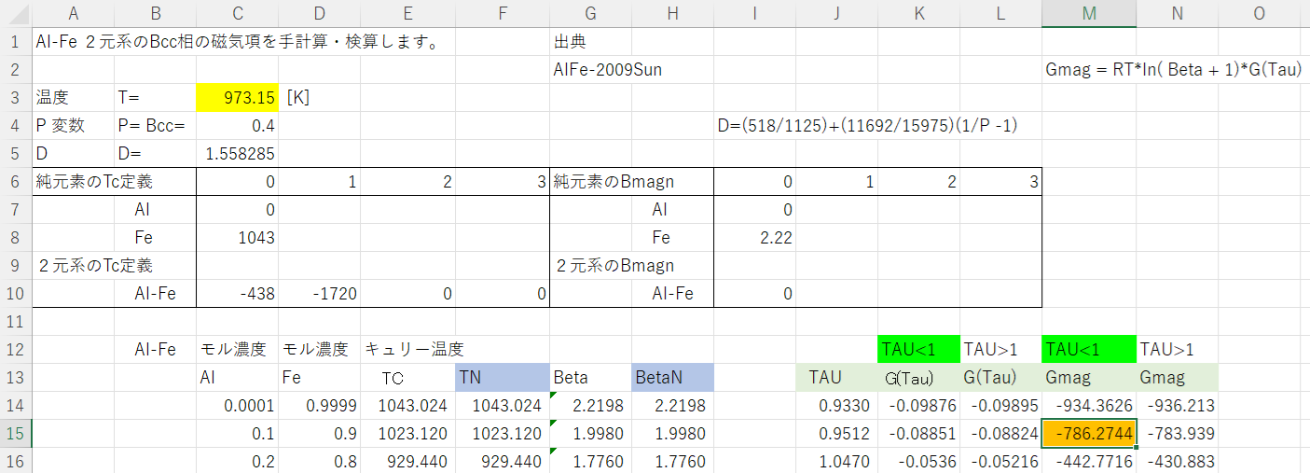Image resolution: width=1310 pixels, height=473 pixels.
Task: Select row 15 by its row header
Action: 15,434
